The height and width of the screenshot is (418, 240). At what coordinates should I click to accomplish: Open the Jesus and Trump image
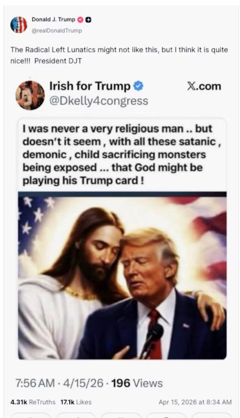pyautogui.click(x=122, y=276)
